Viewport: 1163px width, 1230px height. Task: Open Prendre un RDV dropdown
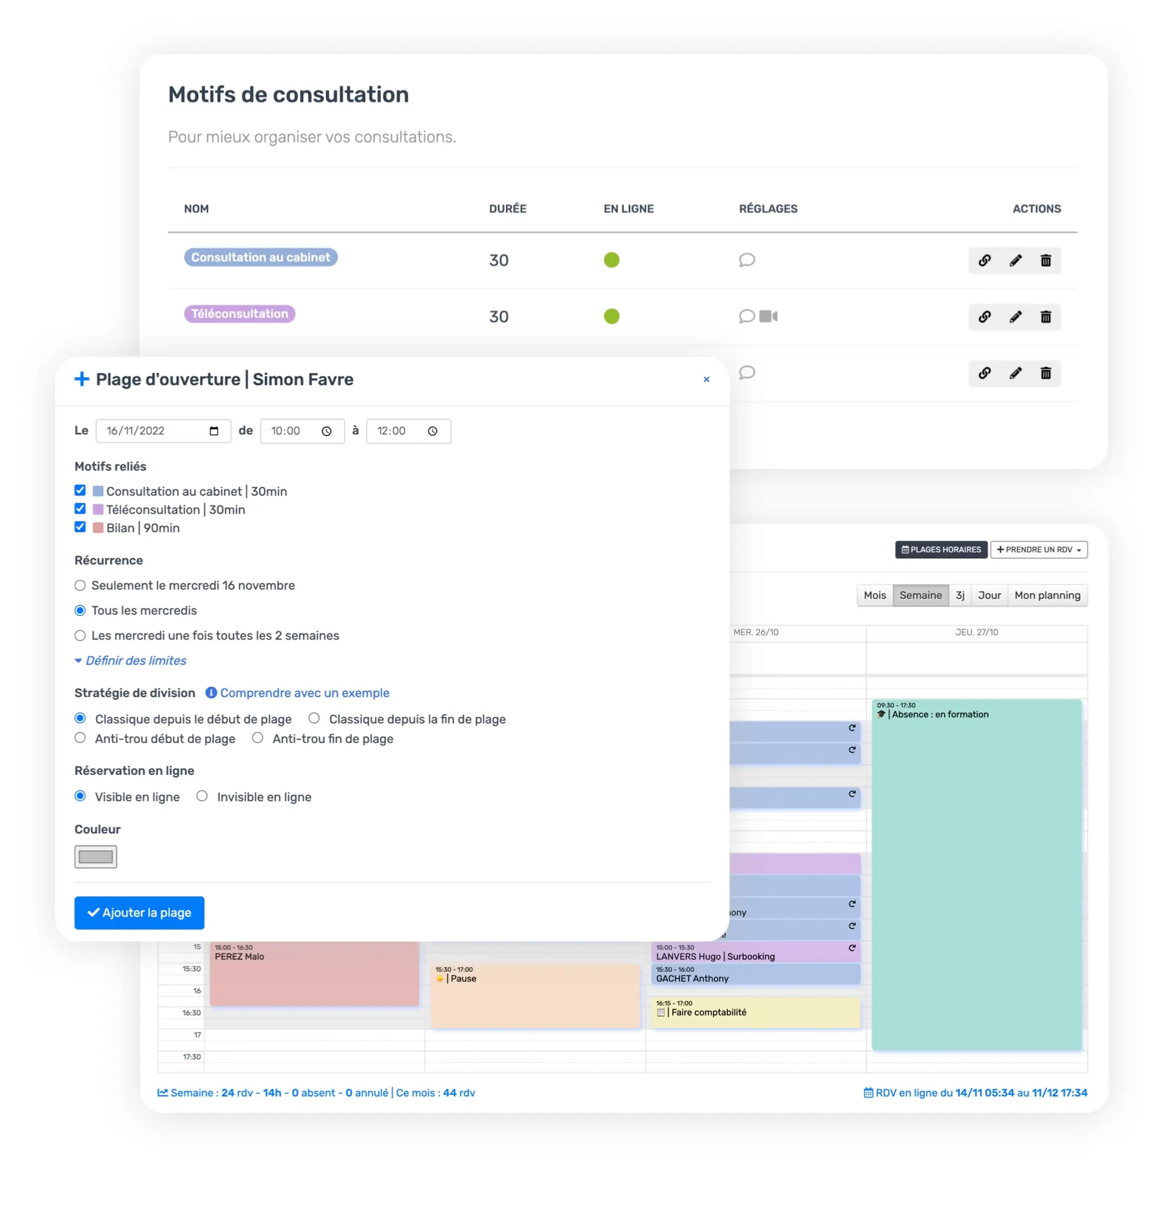click(1039, 549)
